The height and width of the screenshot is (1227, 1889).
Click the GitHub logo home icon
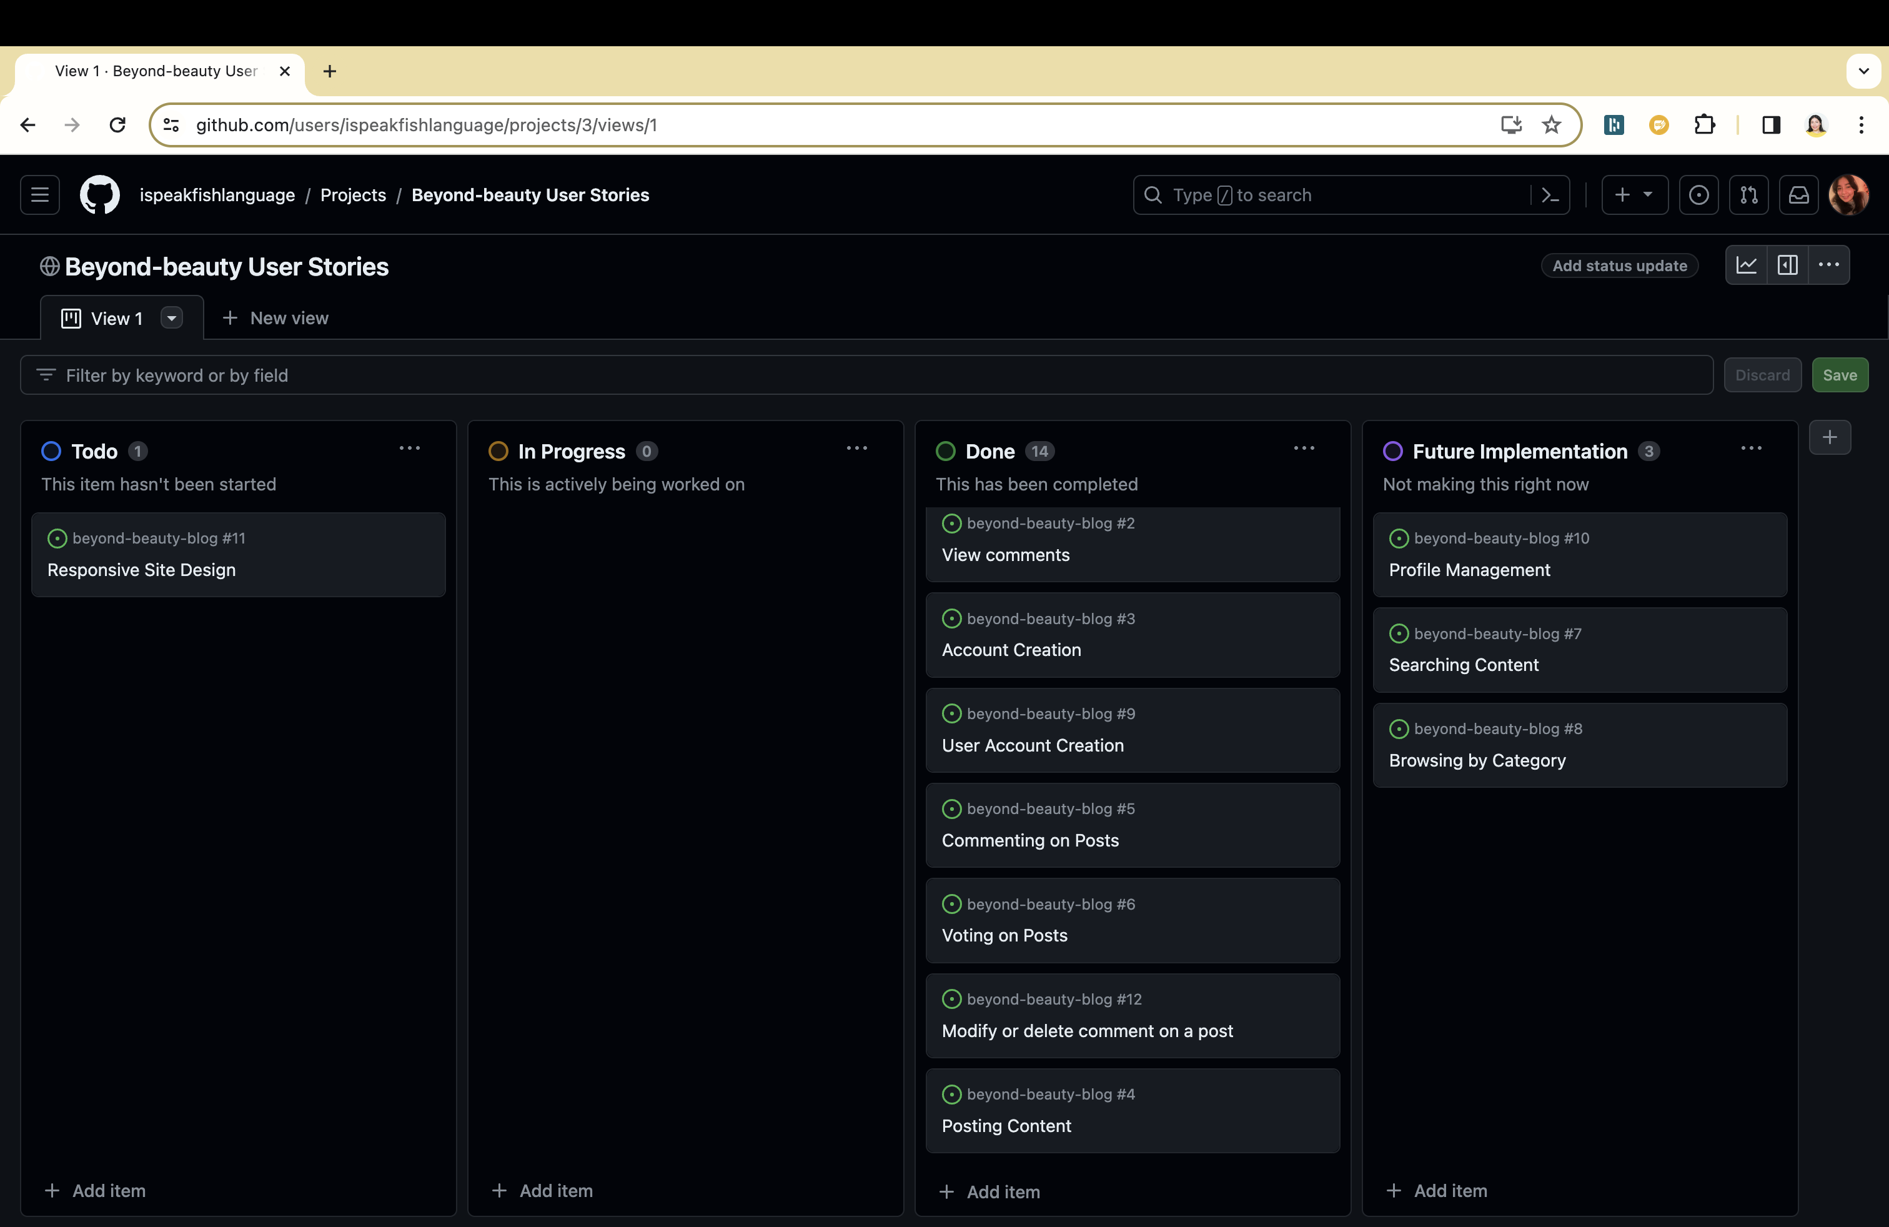pyautogui.click(x=99, y=196)
